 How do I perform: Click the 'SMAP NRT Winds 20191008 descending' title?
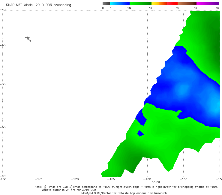(x=38, y=5)
